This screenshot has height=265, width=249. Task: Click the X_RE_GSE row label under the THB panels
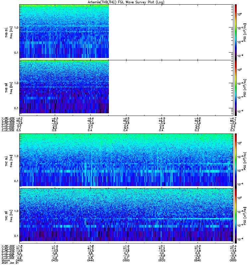point(8,119)
